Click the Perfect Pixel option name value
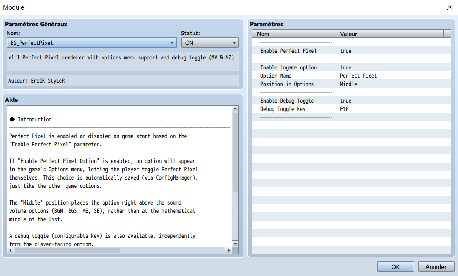 [358, 76]
